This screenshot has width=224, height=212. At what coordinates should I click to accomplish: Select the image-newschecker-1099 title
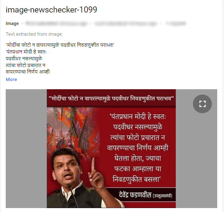(x=51, y=10)
